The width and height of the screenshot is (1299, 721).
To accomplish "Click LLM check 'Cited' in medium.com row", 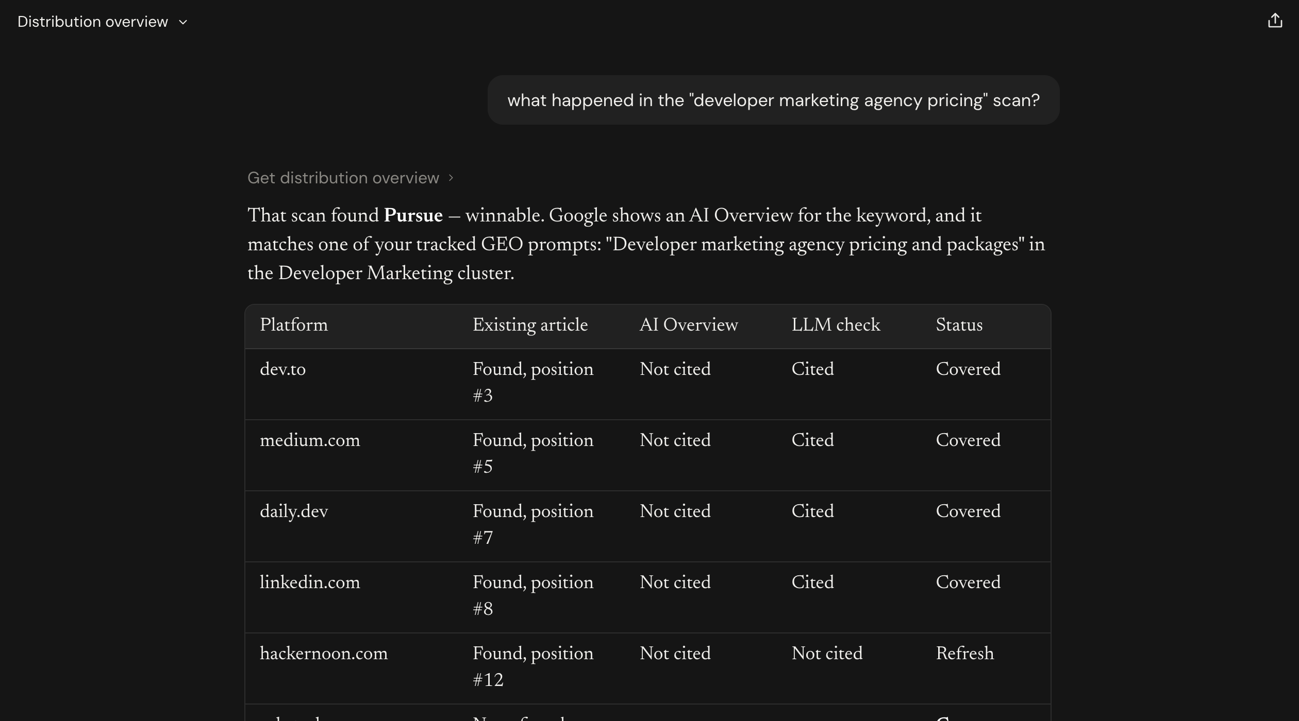I will 812,440.
